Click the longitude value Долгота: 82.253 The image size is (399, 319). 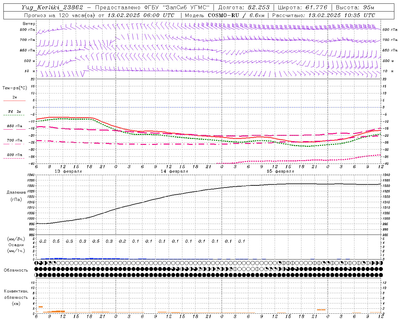click(x=244, y=7)
